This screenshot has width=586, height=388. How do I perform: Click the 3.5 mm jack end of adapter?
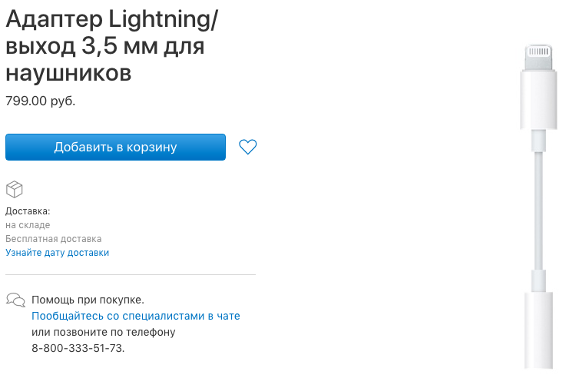click(x=538, y=330)
